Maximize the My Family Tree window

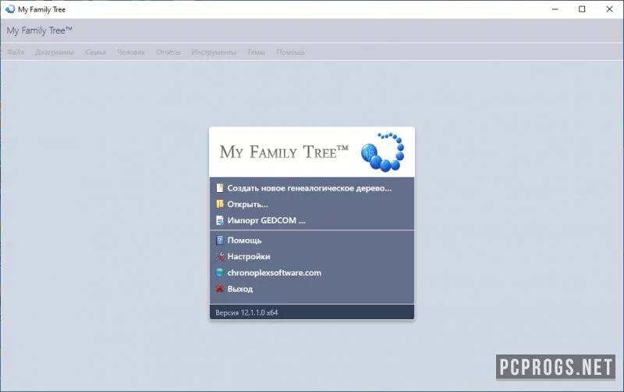pos(582,9)
